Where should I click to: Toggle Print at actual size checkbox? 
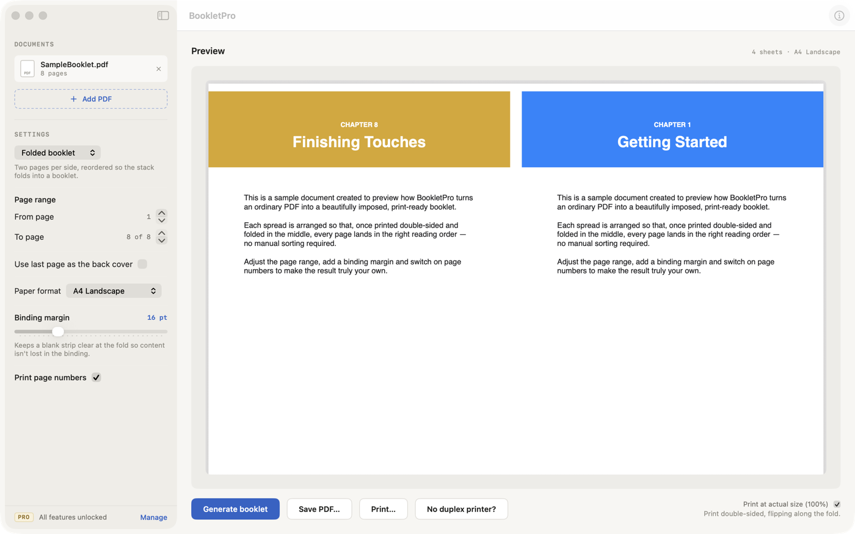[837, 504]
